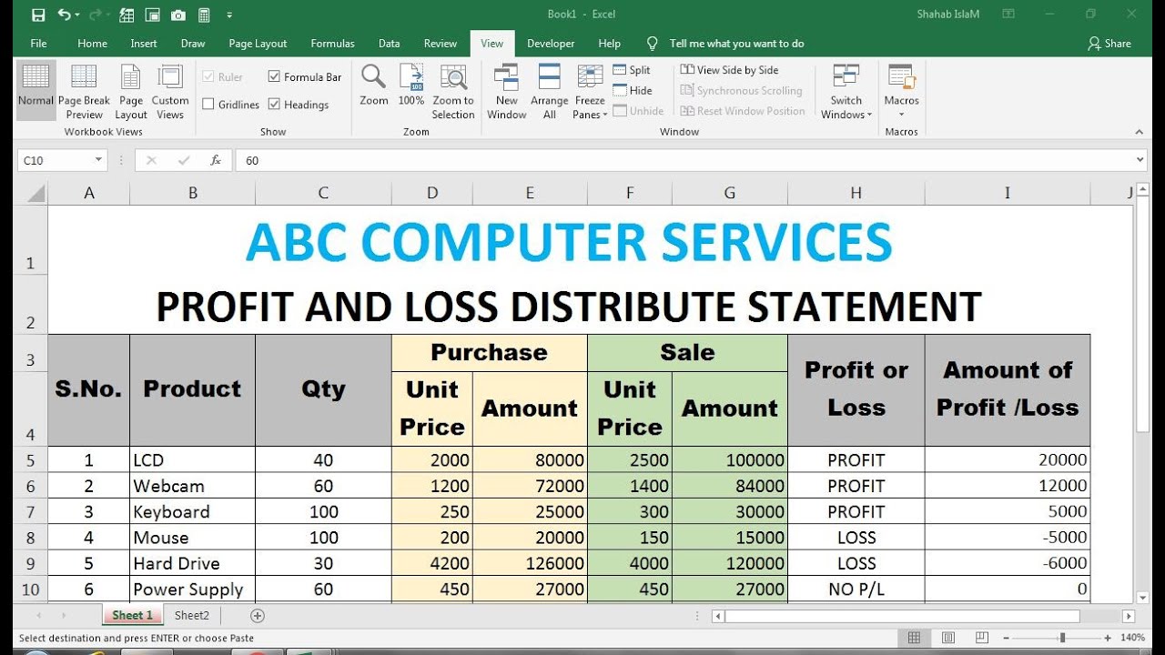This screenshot has width=1165, height=655.
Task: Switch to Page Layout view
Action: click(x=131, y=91)
